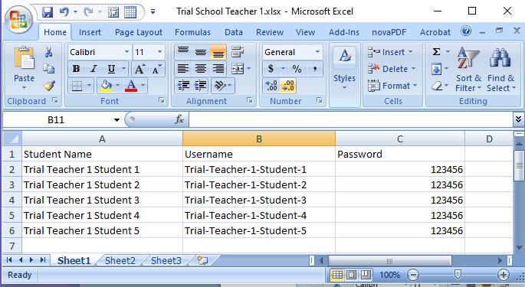Toggle Bold formatting
This screenshot has height=287, width=525.
(x=77, y=69)
